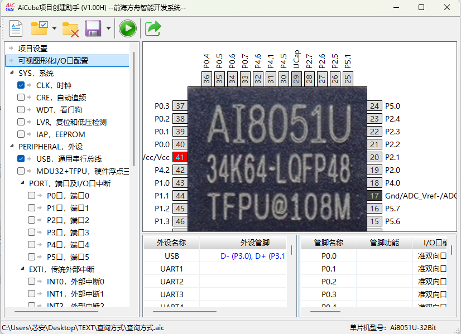The image size is (461, 334).
Task: Click pin 24 P5.0 on chip
Action: click(374, 106)
